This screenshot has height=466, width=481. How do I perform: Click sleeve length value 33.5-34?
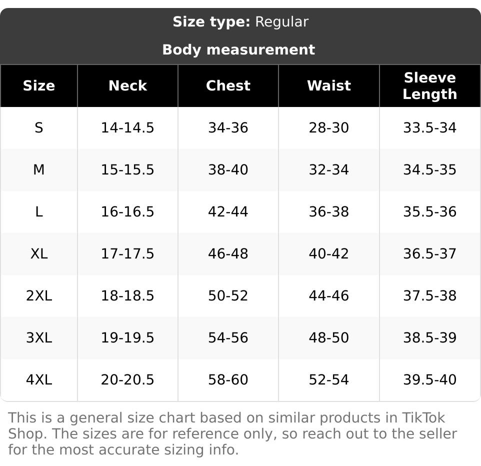coord(429,128)
